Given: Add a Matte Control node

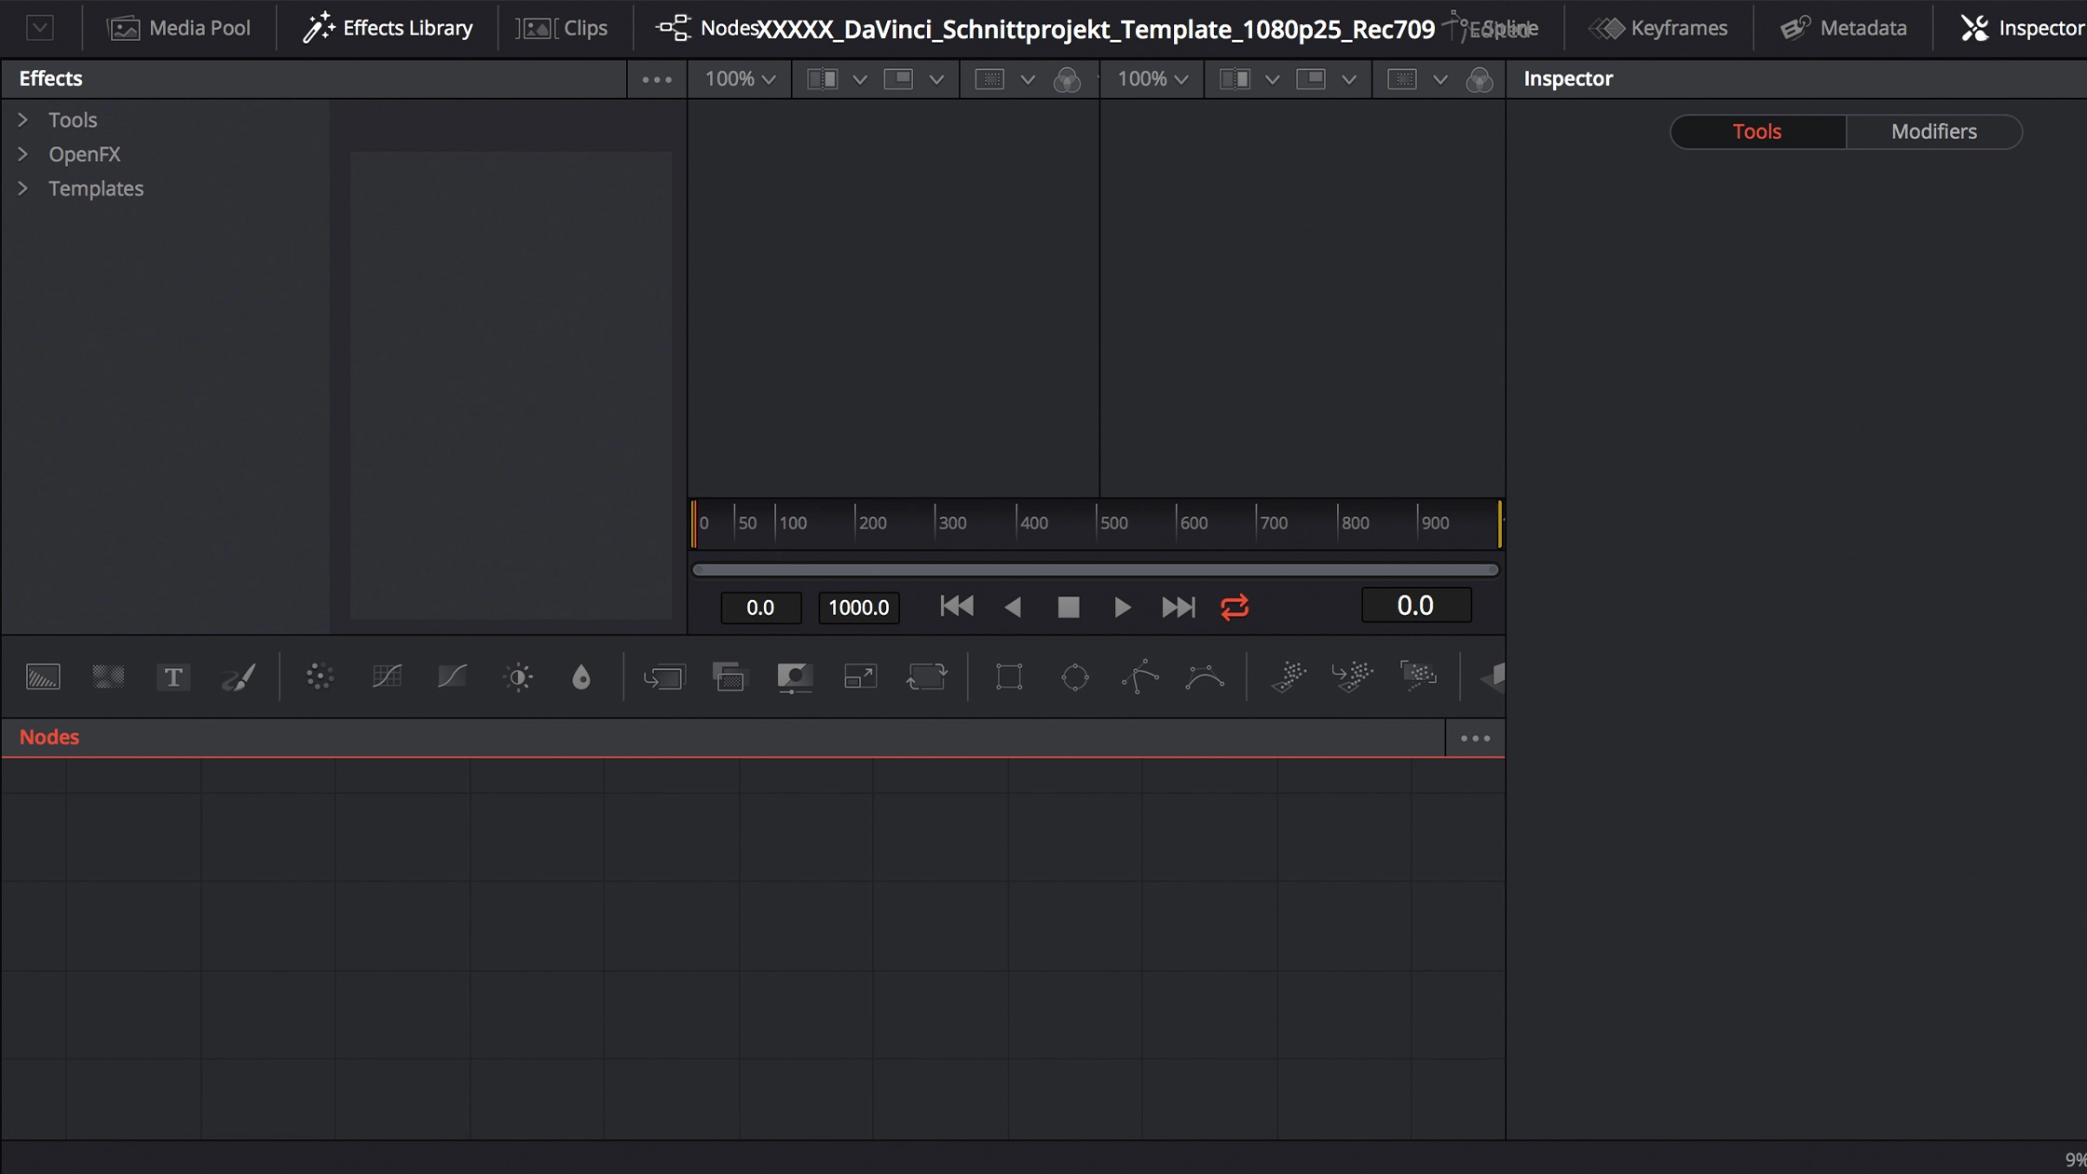Looking at the screenshot, I should click(x=795, y=676).
